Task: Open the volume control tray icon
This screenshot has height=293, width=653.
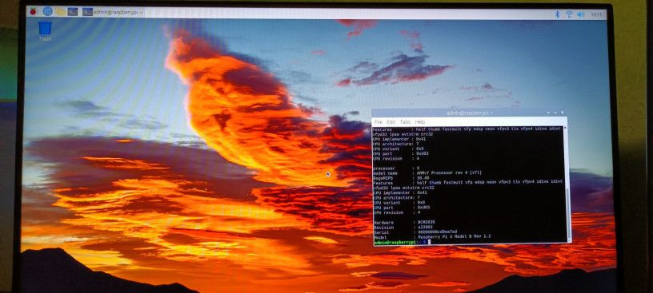Action: (580, 14)
